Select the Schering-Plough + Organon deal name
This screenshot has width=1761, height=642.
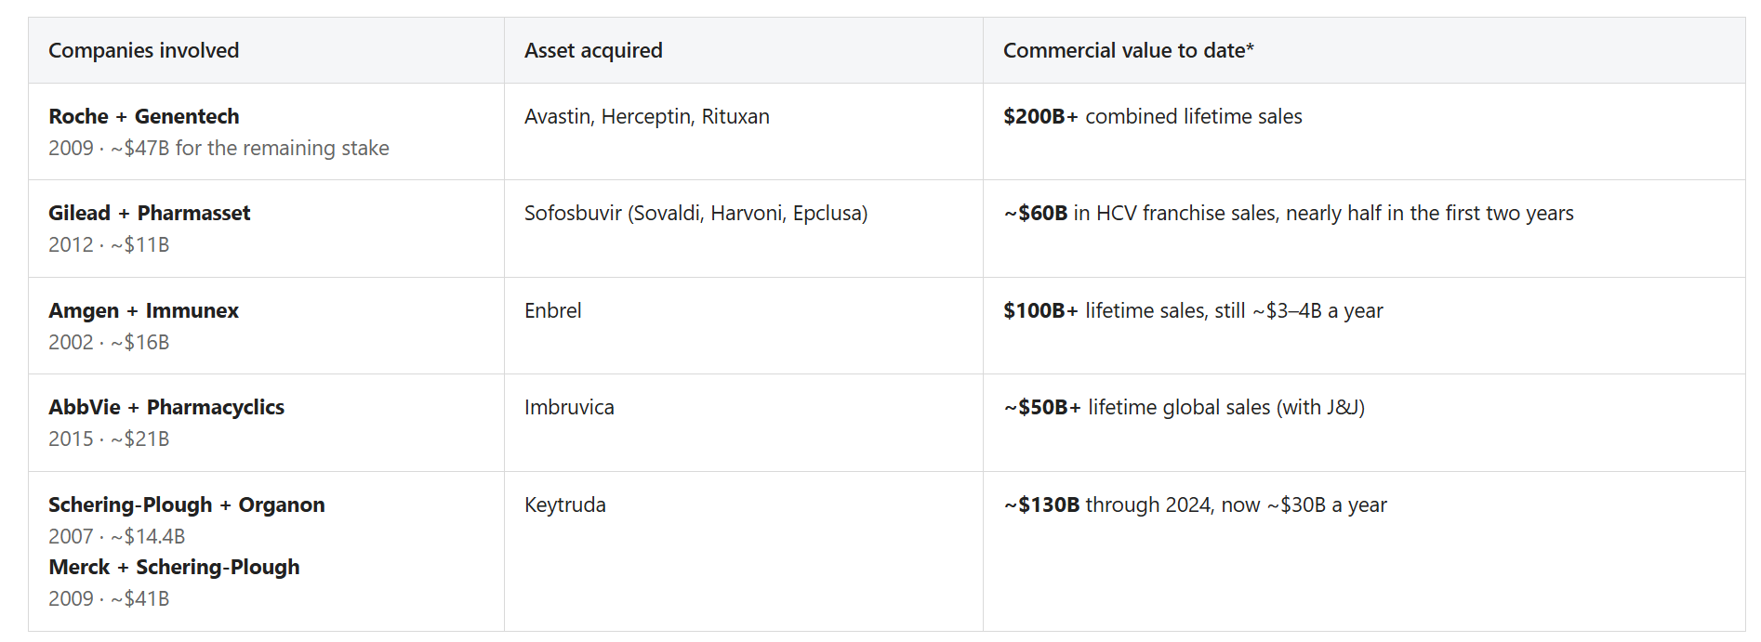187,504
